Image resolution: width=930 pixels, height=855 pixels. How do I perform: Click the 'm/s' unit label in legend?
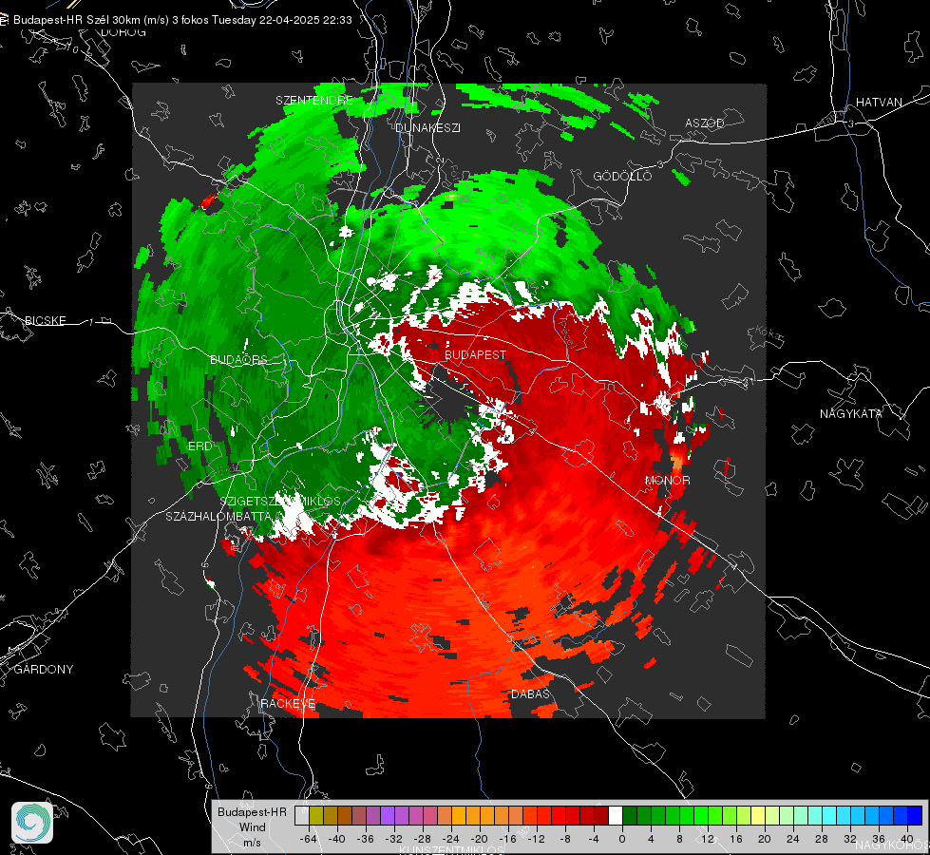click(x=252, y=843)
